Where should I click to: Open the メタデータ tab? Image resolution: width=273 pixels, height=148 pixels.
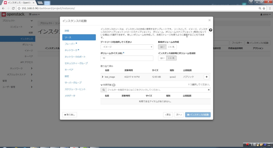pos(70,96)
